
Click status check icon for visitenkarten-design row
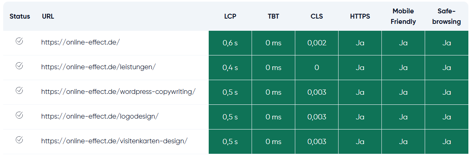19,139
